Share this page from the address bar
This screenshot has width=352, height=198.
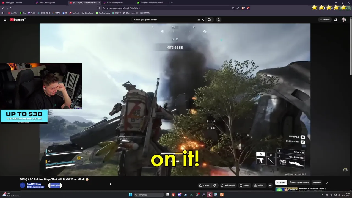pos(238,8)
